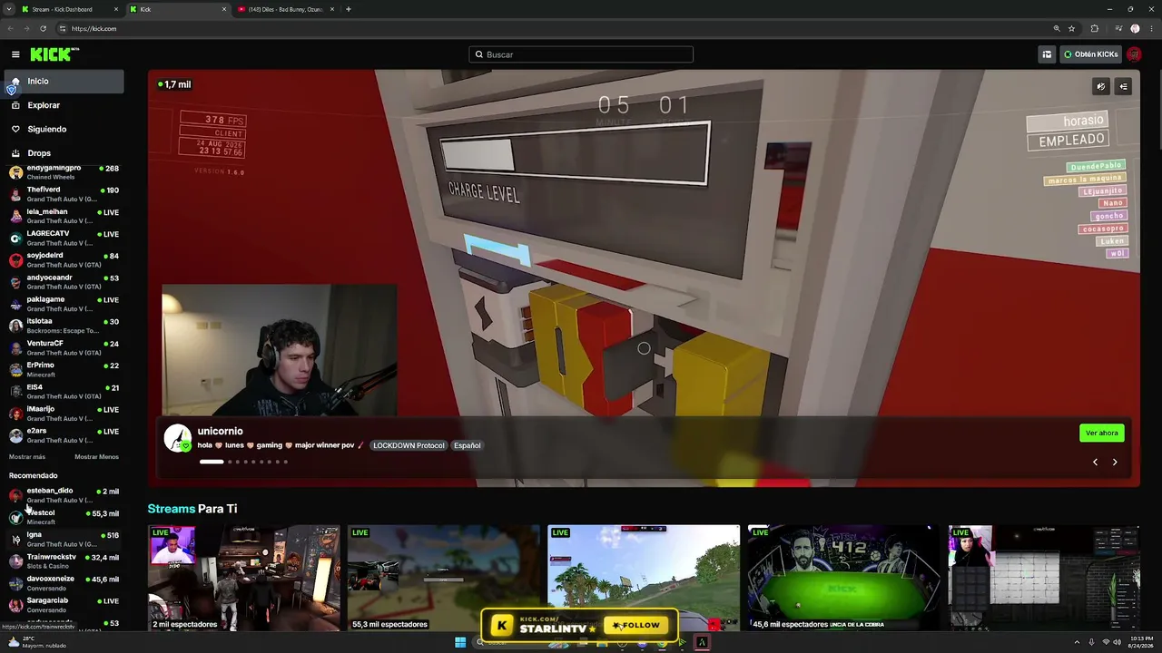
Task: Unmute the featured stream preview
Action: point(1101,86)
